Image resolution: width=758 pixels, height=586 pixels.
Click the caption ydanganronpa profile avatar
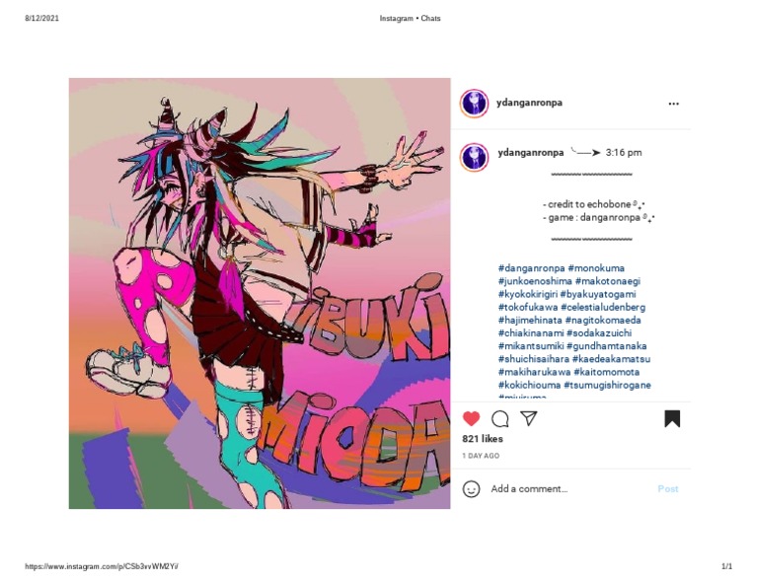pos(474,158)
